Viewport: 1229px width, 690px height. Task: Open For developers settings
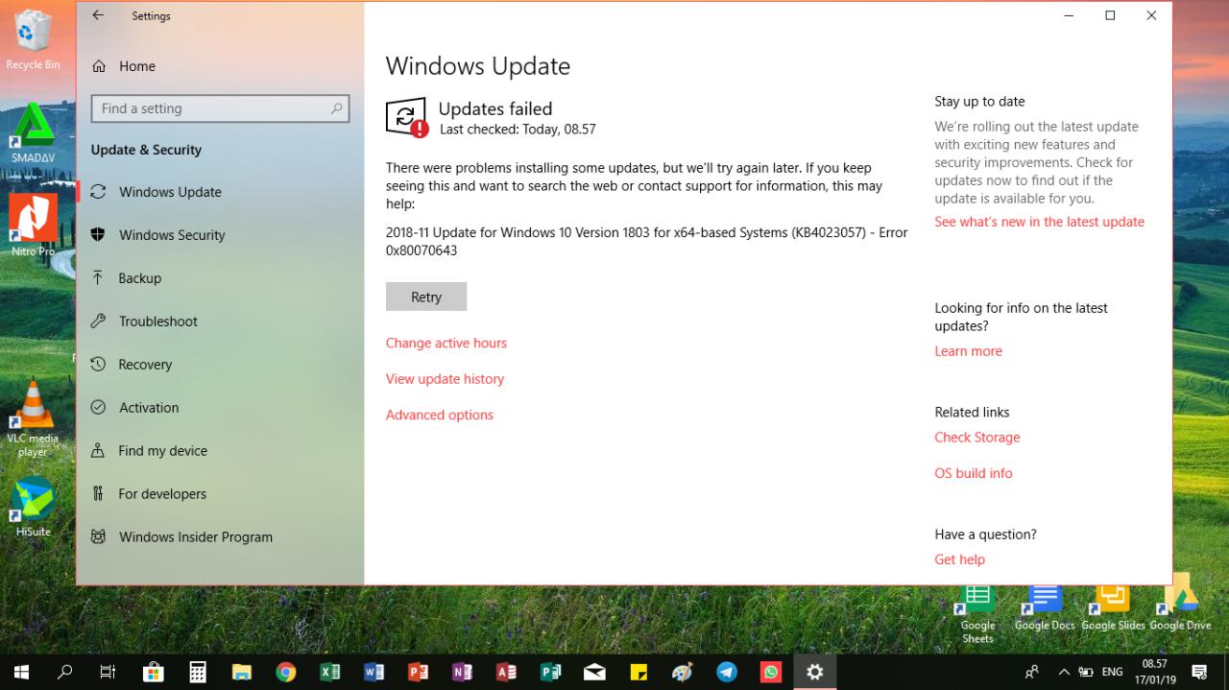click(x=220, y=494)
